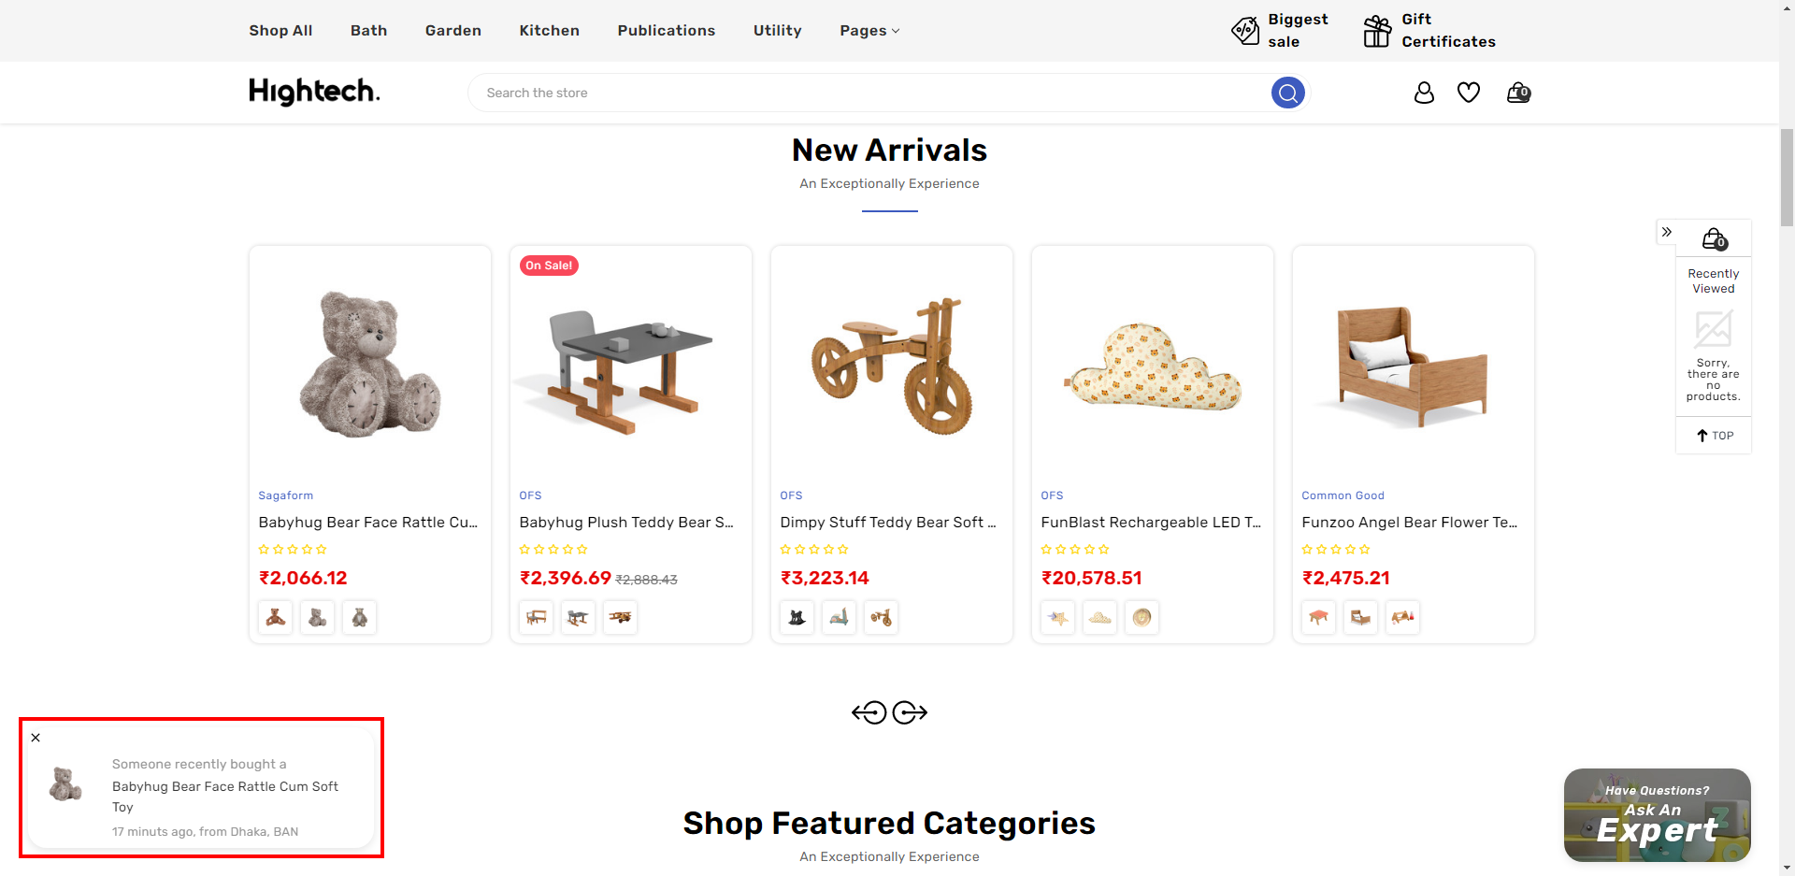Open the user account icon
Image resolution: width=1795 pixels, height=876 pixels.
point(1424,93)
